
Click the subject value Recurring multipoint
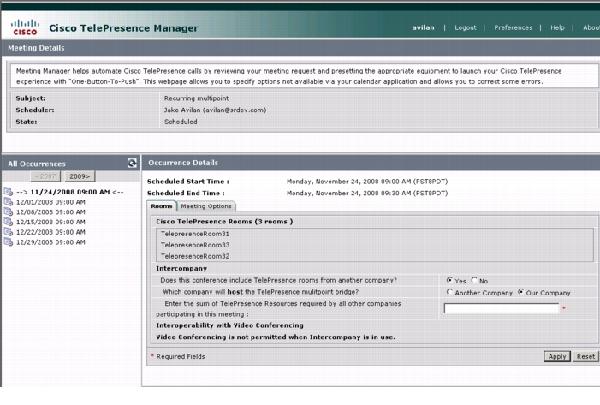point(196,98)
